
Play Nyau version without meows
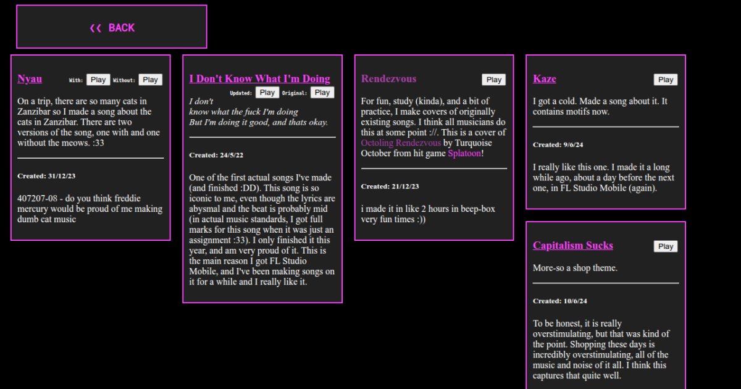coord(150,80)
